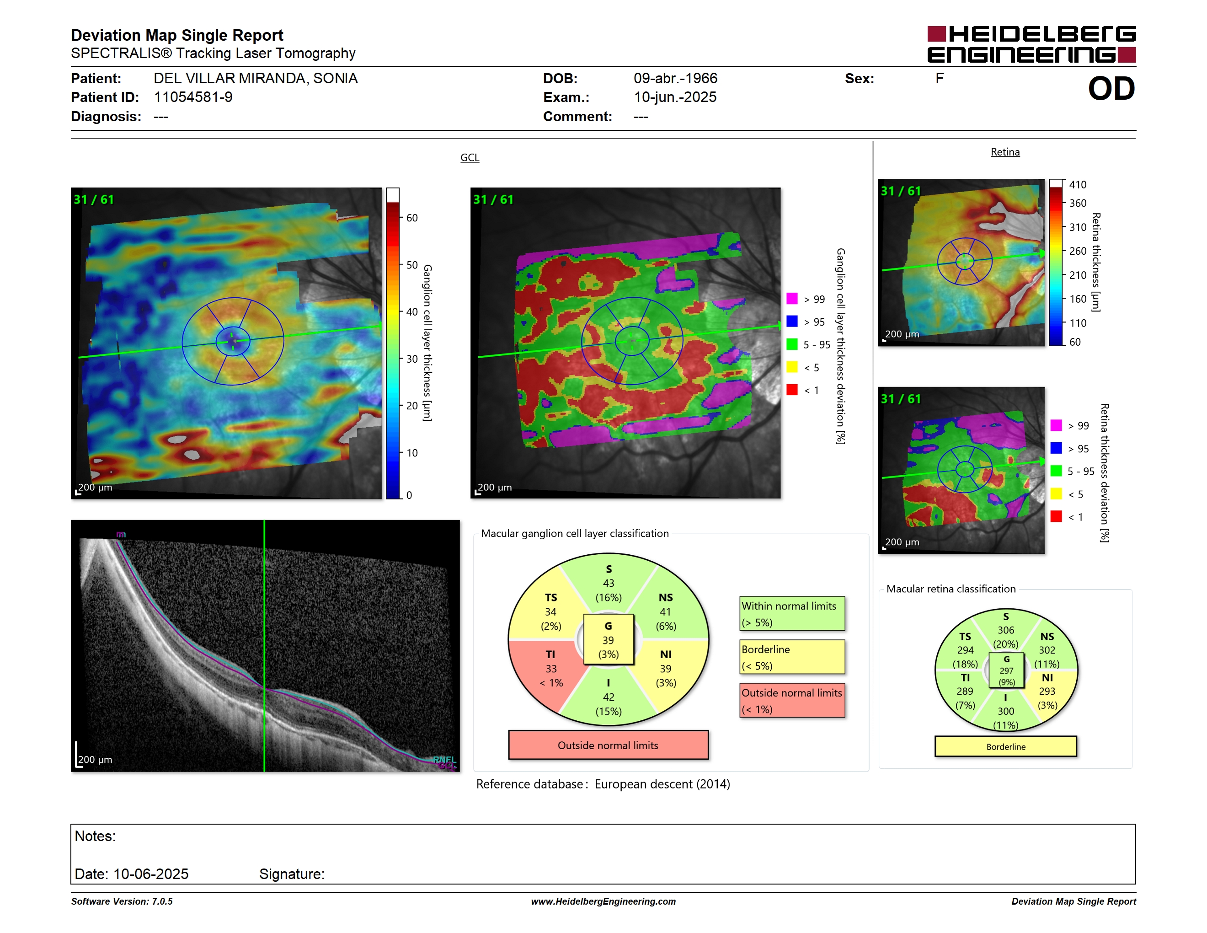Click the ETDRS grid circle on GCL thickness map

pos(233,341)
